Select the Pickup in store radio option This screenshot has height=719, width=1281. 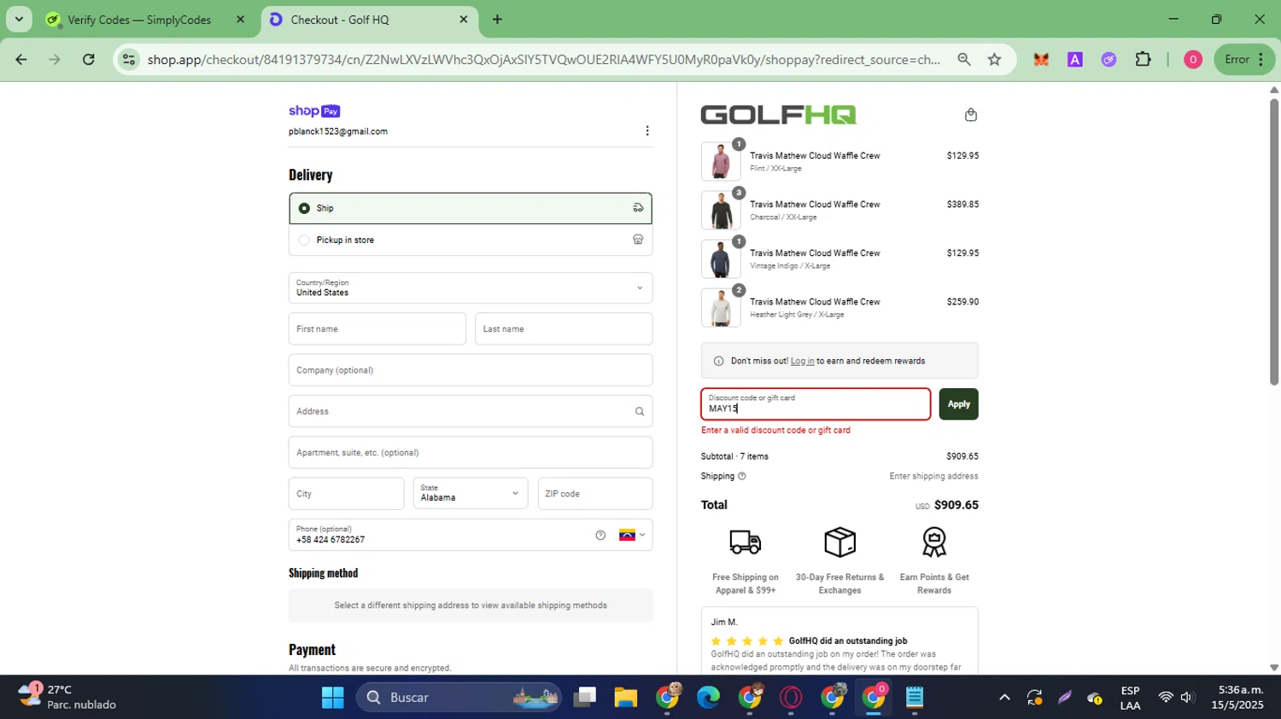pyautogui.click(x=304, y=241)
